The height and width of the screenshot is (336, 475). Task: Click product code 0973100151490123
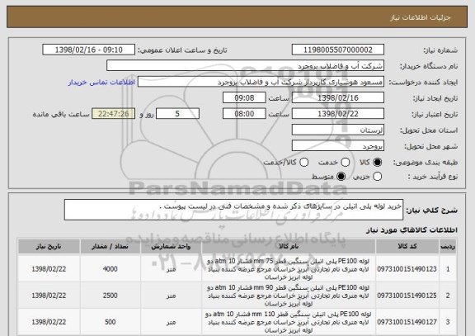(x=407, y=269)
